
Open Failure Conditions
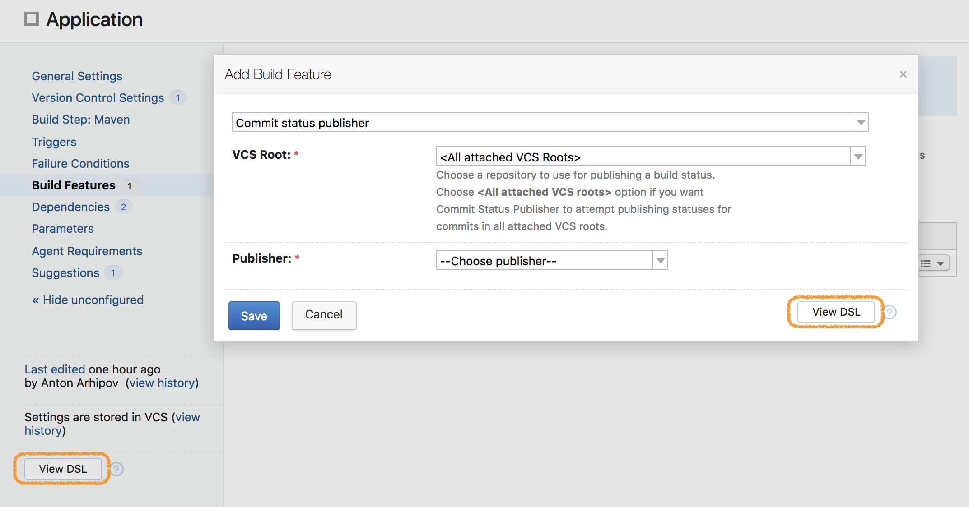[81, 164]
